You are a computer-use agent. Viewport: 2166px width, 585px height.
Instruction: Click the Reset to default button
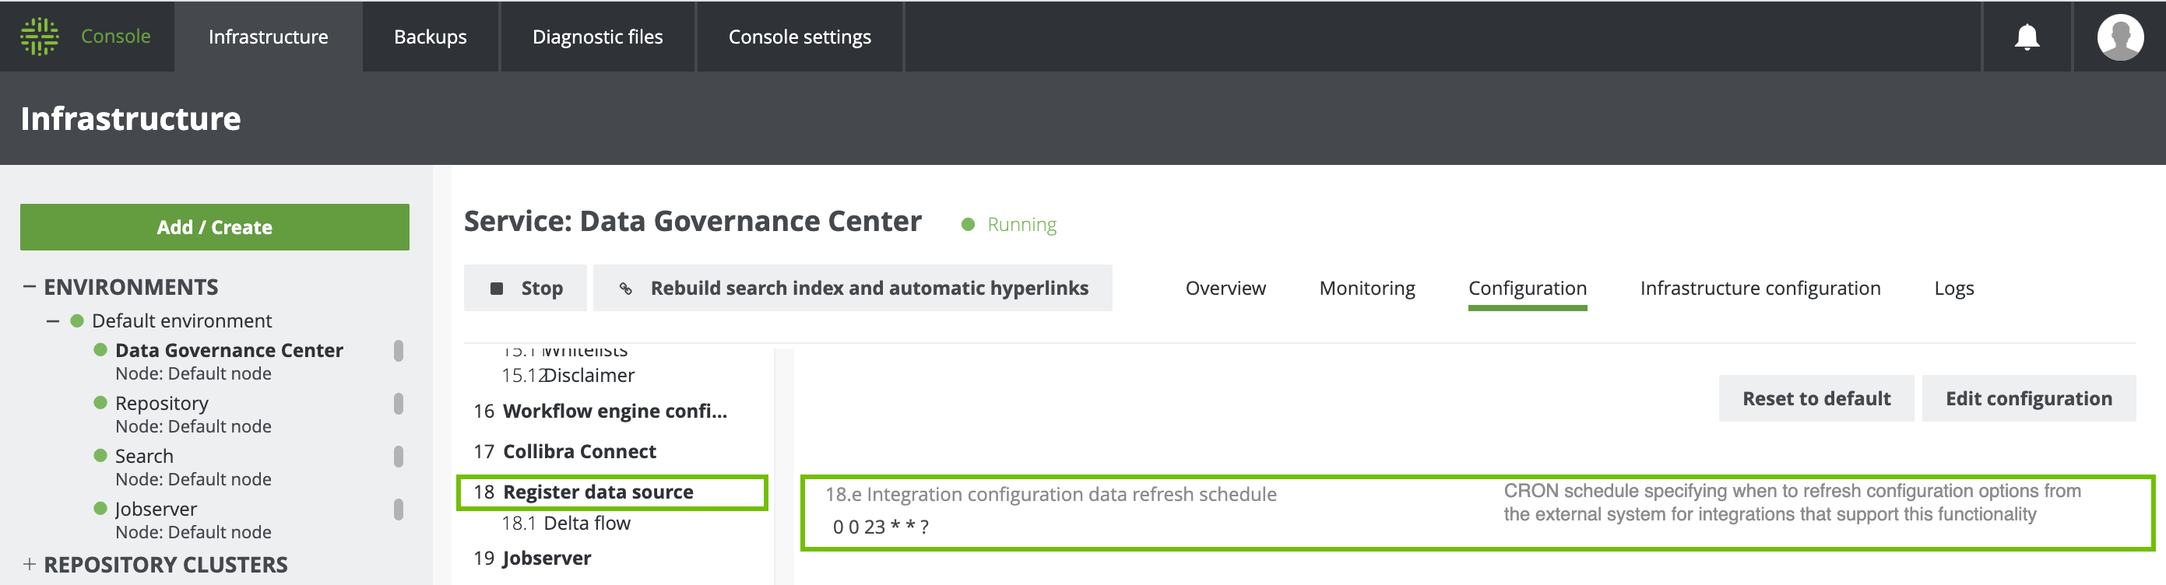(1816, 398)
